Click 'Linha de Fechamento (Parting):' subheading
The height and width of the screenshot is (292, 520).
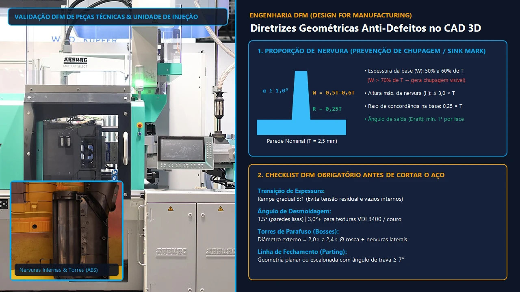pos(302,252)
